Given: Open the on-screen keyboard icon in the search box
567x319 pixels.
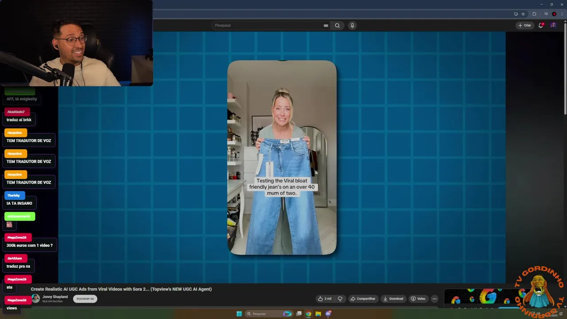Looking at the screenshot, I should pos(326,25).
